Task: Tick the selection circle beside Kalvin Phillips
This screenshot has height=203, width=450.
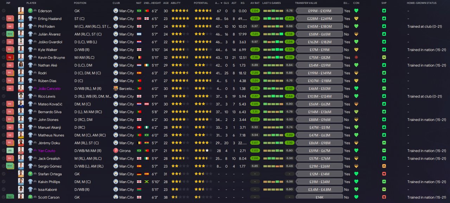Action: tap(4, 182)
